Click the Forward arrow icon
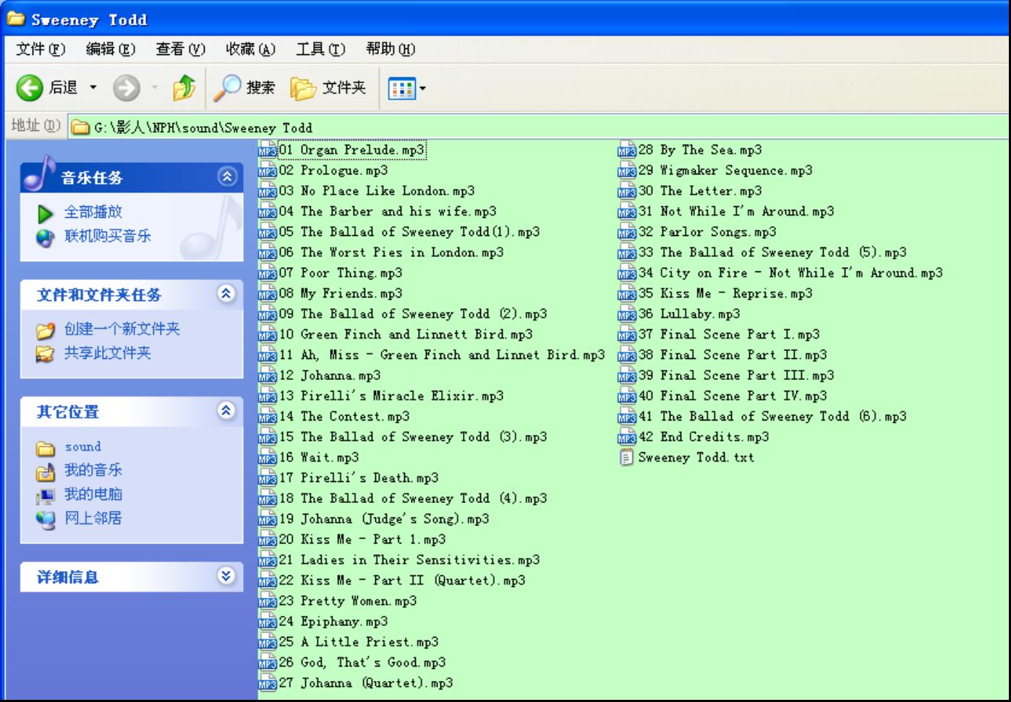Image resolution: width=1011 pixels, height=702 pixels. (127, 88)
